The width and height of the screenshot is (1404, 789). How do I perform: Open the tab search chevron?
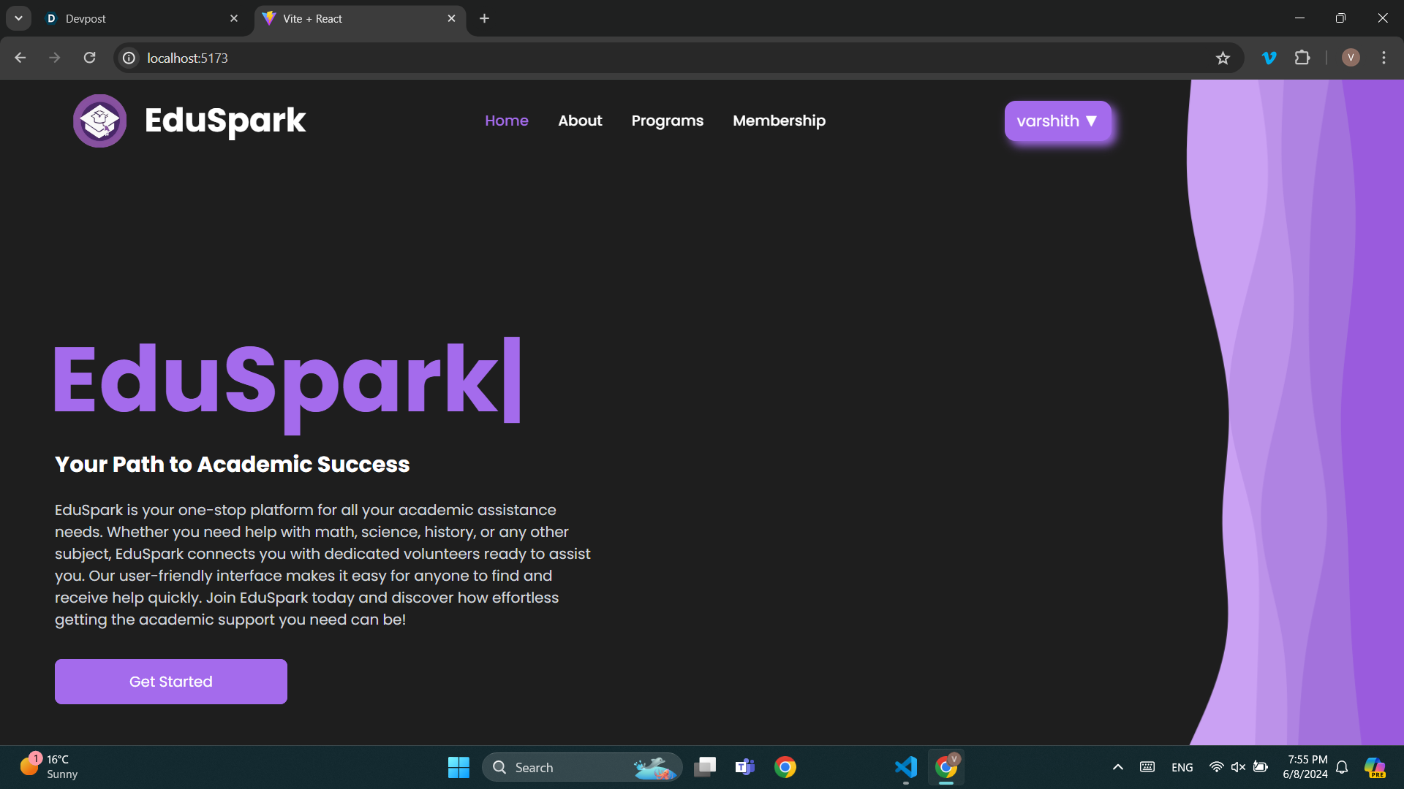(x=18, y=18)
